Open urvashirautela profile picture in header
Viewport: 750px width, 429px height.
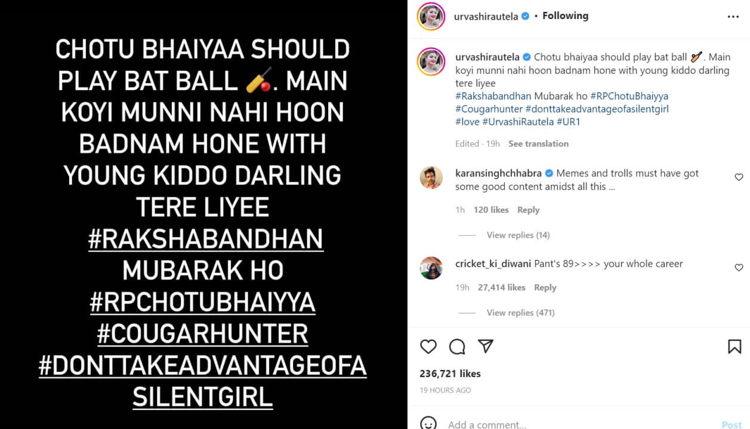(431, 17)
